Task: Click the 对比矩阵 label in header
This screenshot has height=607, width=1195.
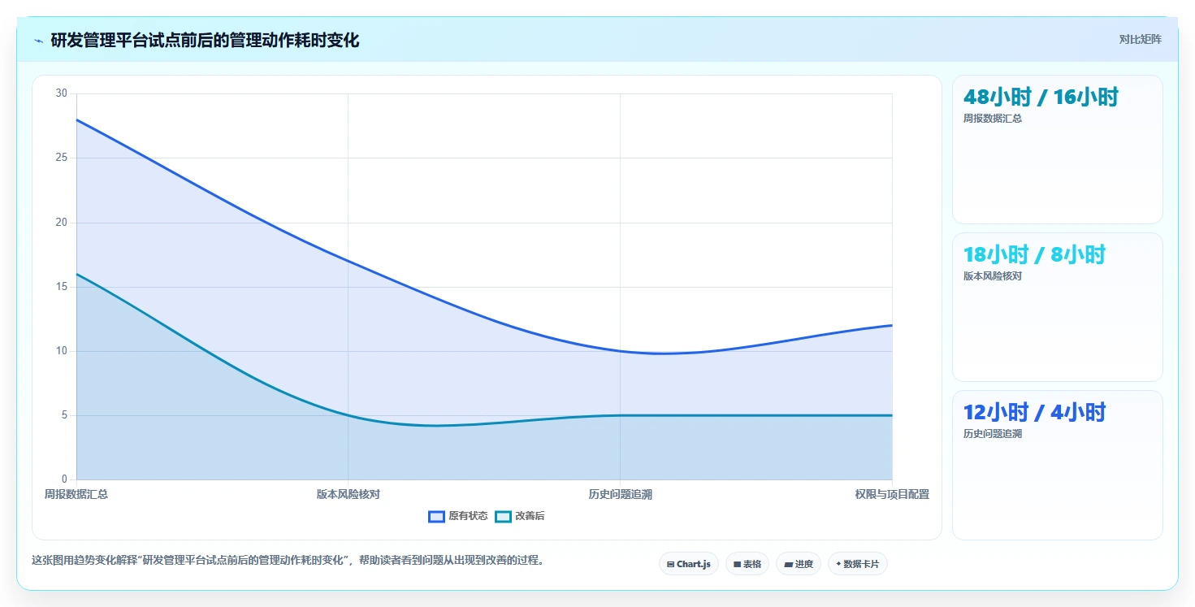Action: 1140,39
